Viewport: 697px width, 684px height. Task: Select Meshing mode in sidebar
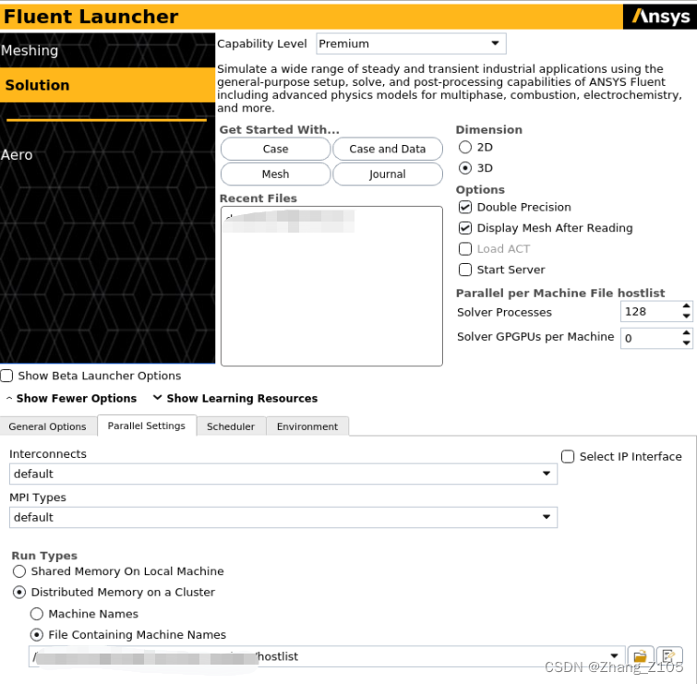(107, 50)
